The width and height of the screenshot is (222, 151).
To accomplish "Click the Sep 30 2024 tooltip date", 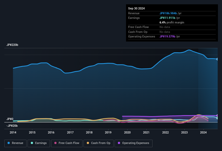I will tap(136, 8).
